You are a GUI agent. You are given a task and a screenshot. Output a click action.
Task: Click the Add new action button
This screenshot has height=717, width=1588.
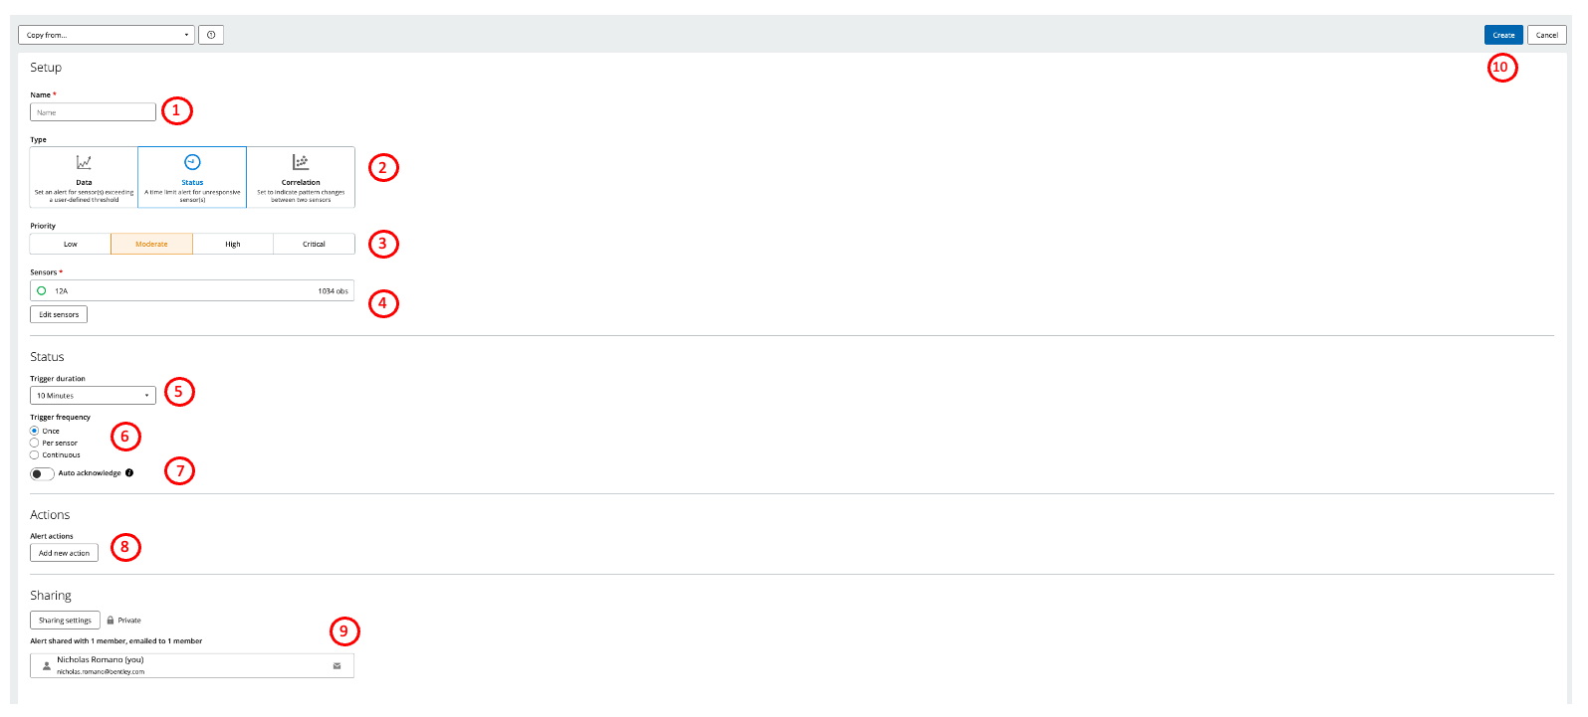pos(64,553)
